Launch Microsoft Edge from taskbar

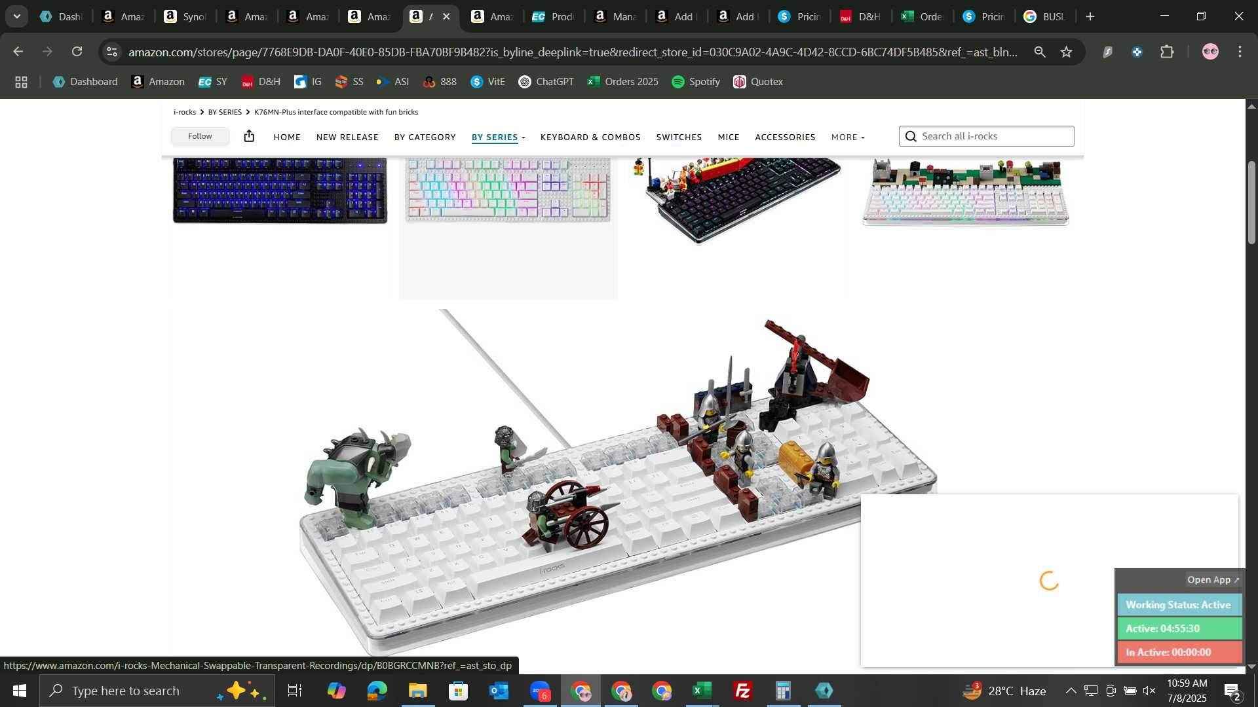[x=377, y=691]
